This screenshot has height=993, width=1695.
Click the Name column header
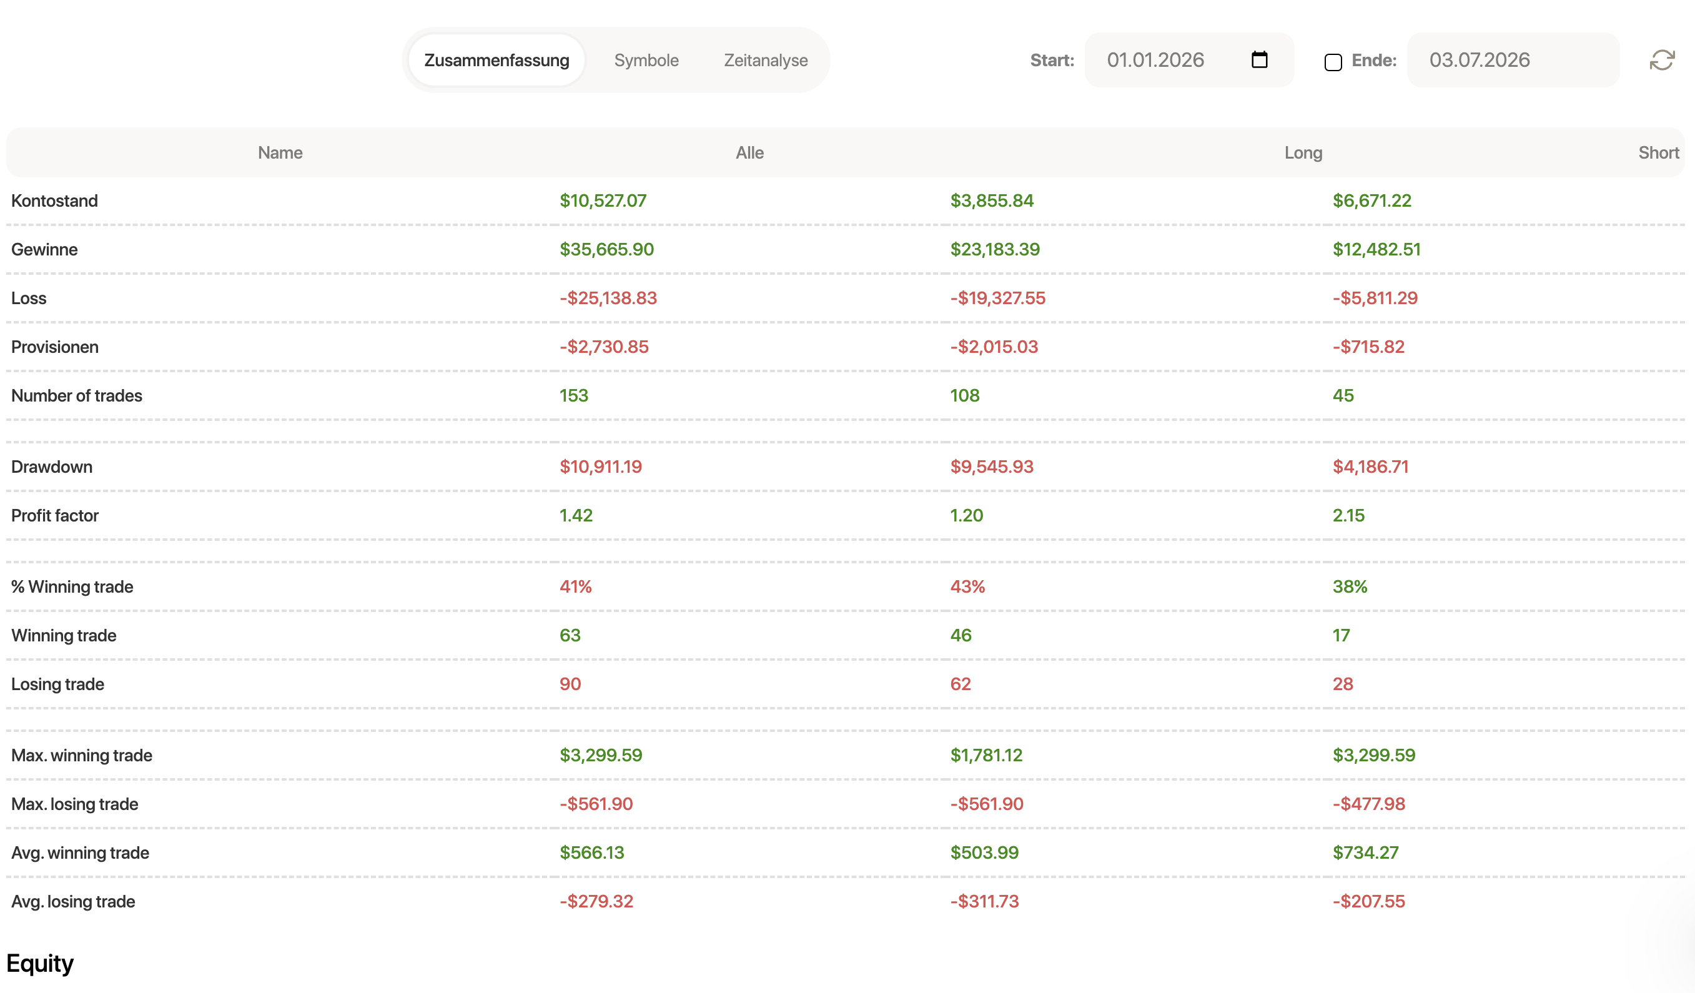280,153
